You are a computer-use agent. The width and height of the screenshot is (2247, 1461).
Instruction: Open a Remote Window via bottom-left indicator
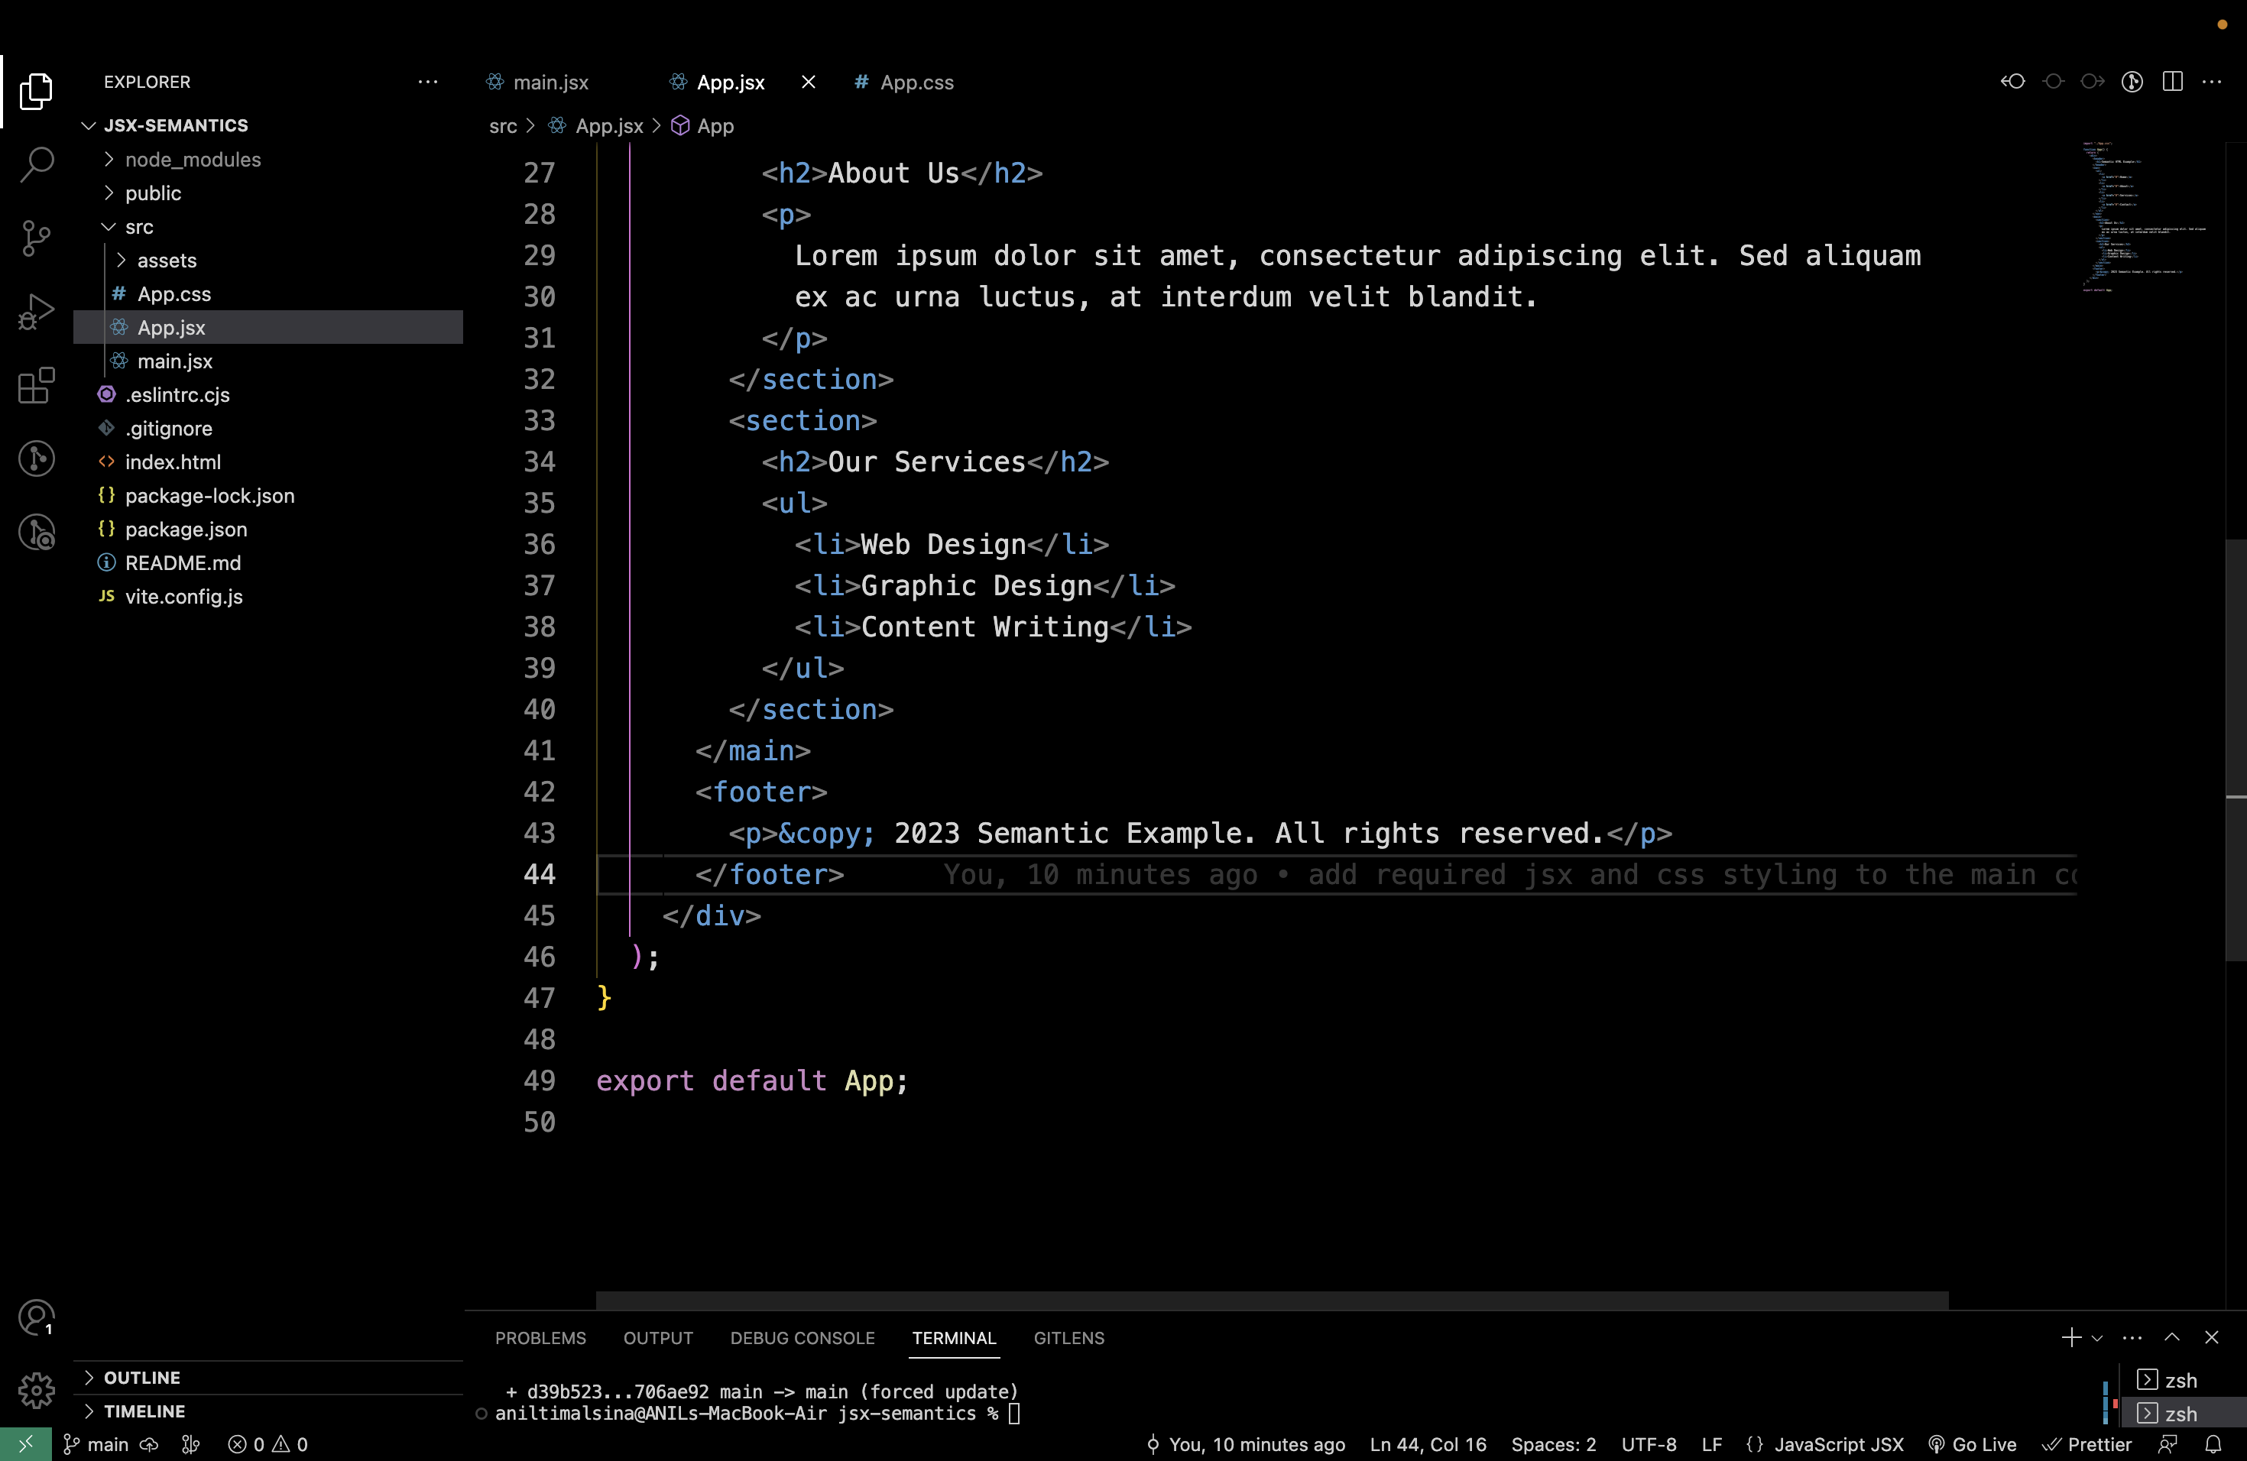(25, 1444)
